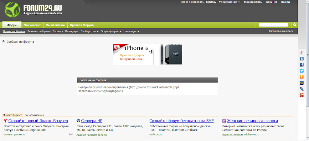This screenshot has width=309, height=141.
Task: Expand the Уведомления dropdown
Action: tap(229, 2)
